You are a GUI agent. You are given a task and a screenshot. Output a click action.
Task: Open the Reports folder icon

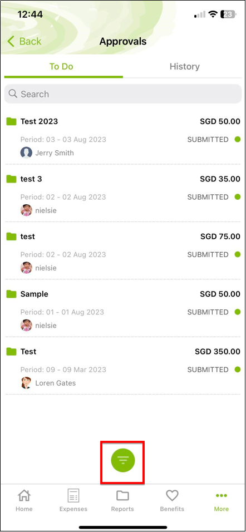[x=122, y=496]
